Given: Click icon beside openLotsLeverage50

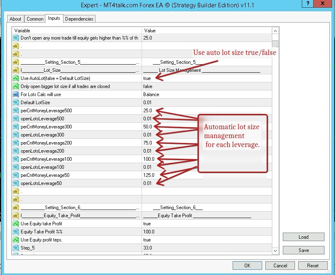Looking at the screenshot, I should (16, 183).
